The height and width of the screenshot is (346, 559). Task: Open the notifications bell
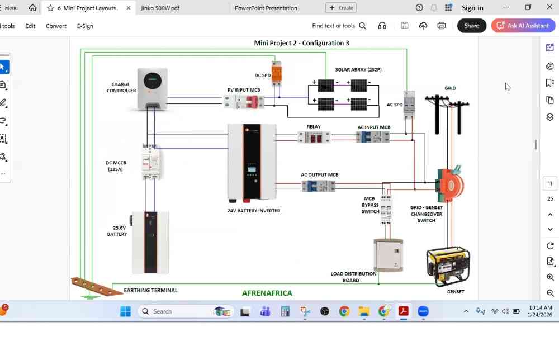tap(434, 8)
